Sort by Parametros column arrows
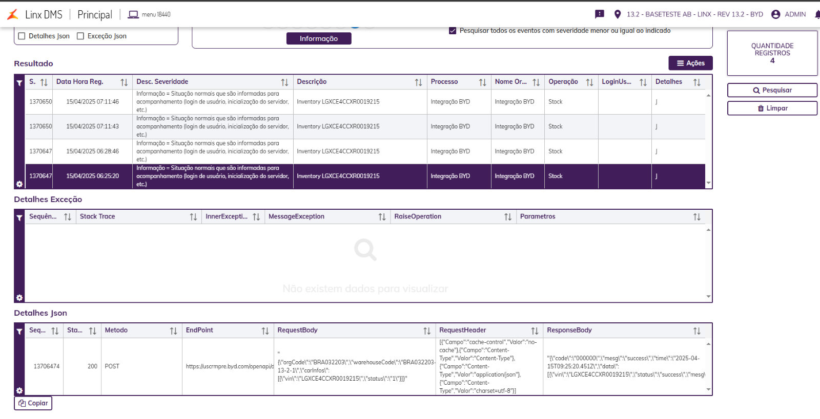Image resolution: width=820 pixels, height=419 pixels. (x=696, y=217)
